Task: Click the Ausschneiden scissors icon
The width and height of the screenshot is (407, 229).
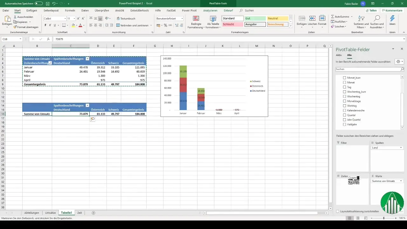Action: click(x=15, y=17)
